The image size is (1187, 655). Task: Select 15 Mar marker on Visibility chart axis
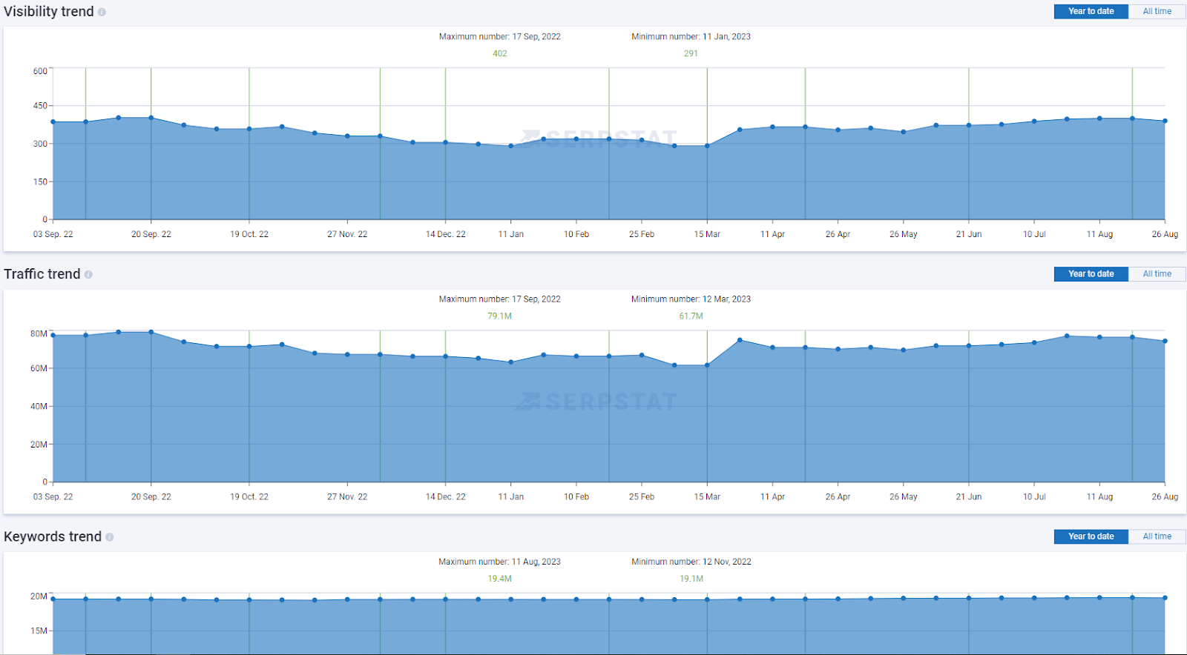tap(707, 234)
